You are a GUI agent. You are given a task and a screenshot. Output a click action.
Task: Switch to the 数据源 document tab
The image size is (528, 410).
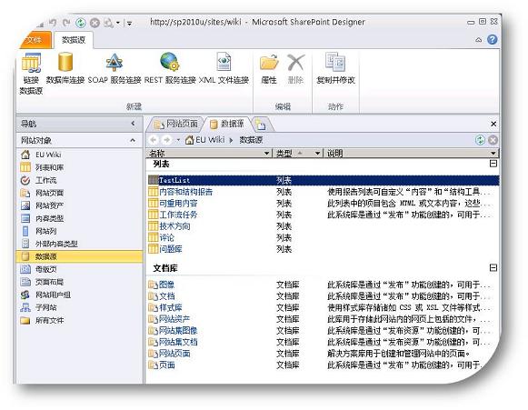[227, 124]
